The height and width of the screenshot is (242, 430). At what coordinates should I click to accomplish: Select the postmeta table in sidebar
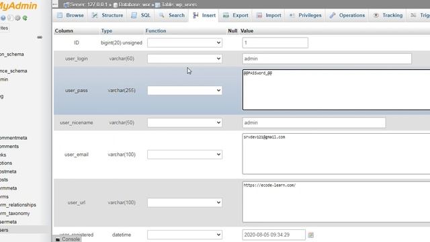point(8,171)
